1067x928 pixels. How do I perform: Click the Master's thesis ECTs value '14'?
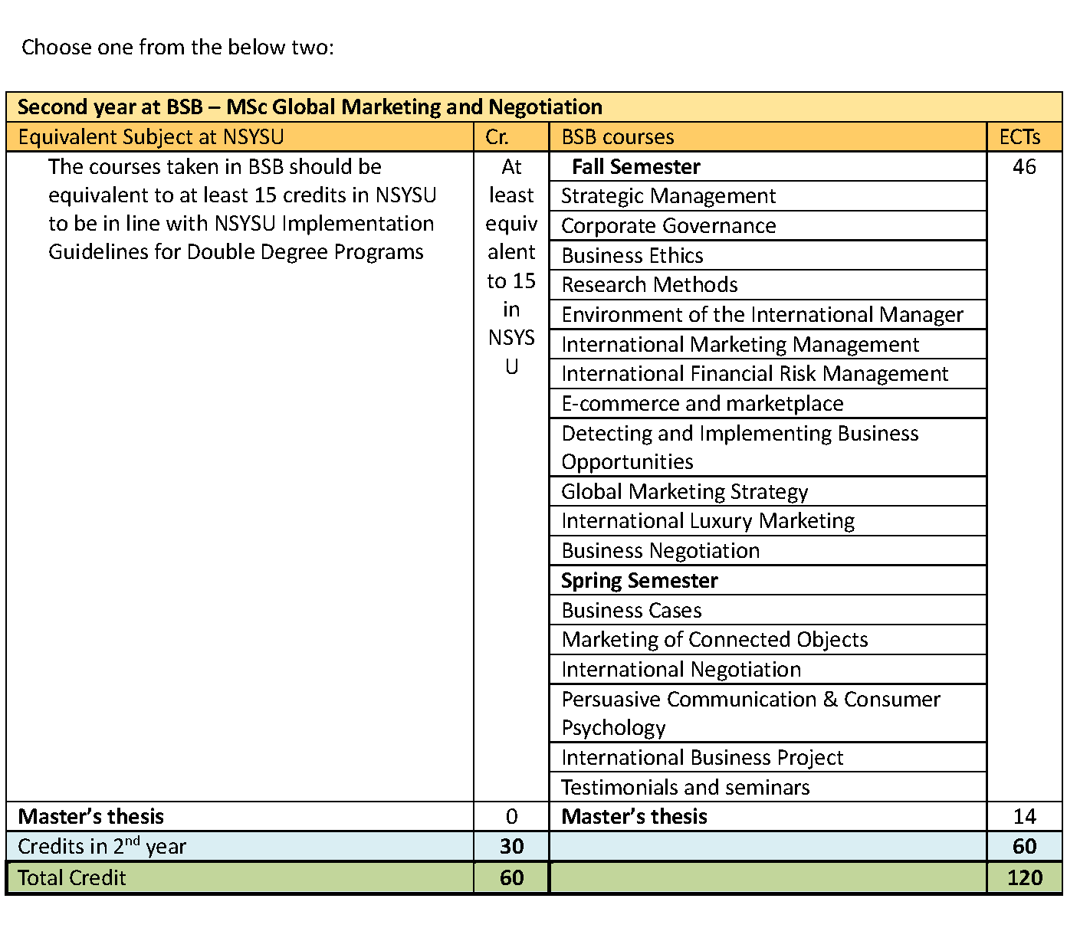coord(1024,817)
